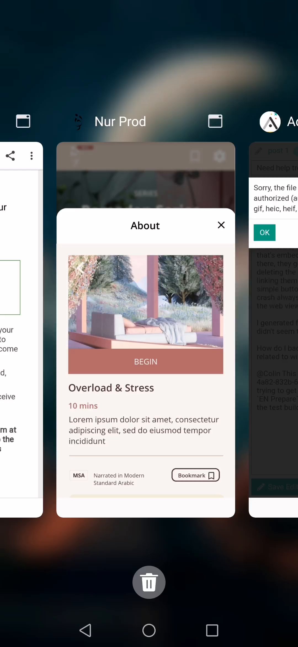Tap the window icon above the left card
Screen dimensions: 298x647
coord(23,121)
